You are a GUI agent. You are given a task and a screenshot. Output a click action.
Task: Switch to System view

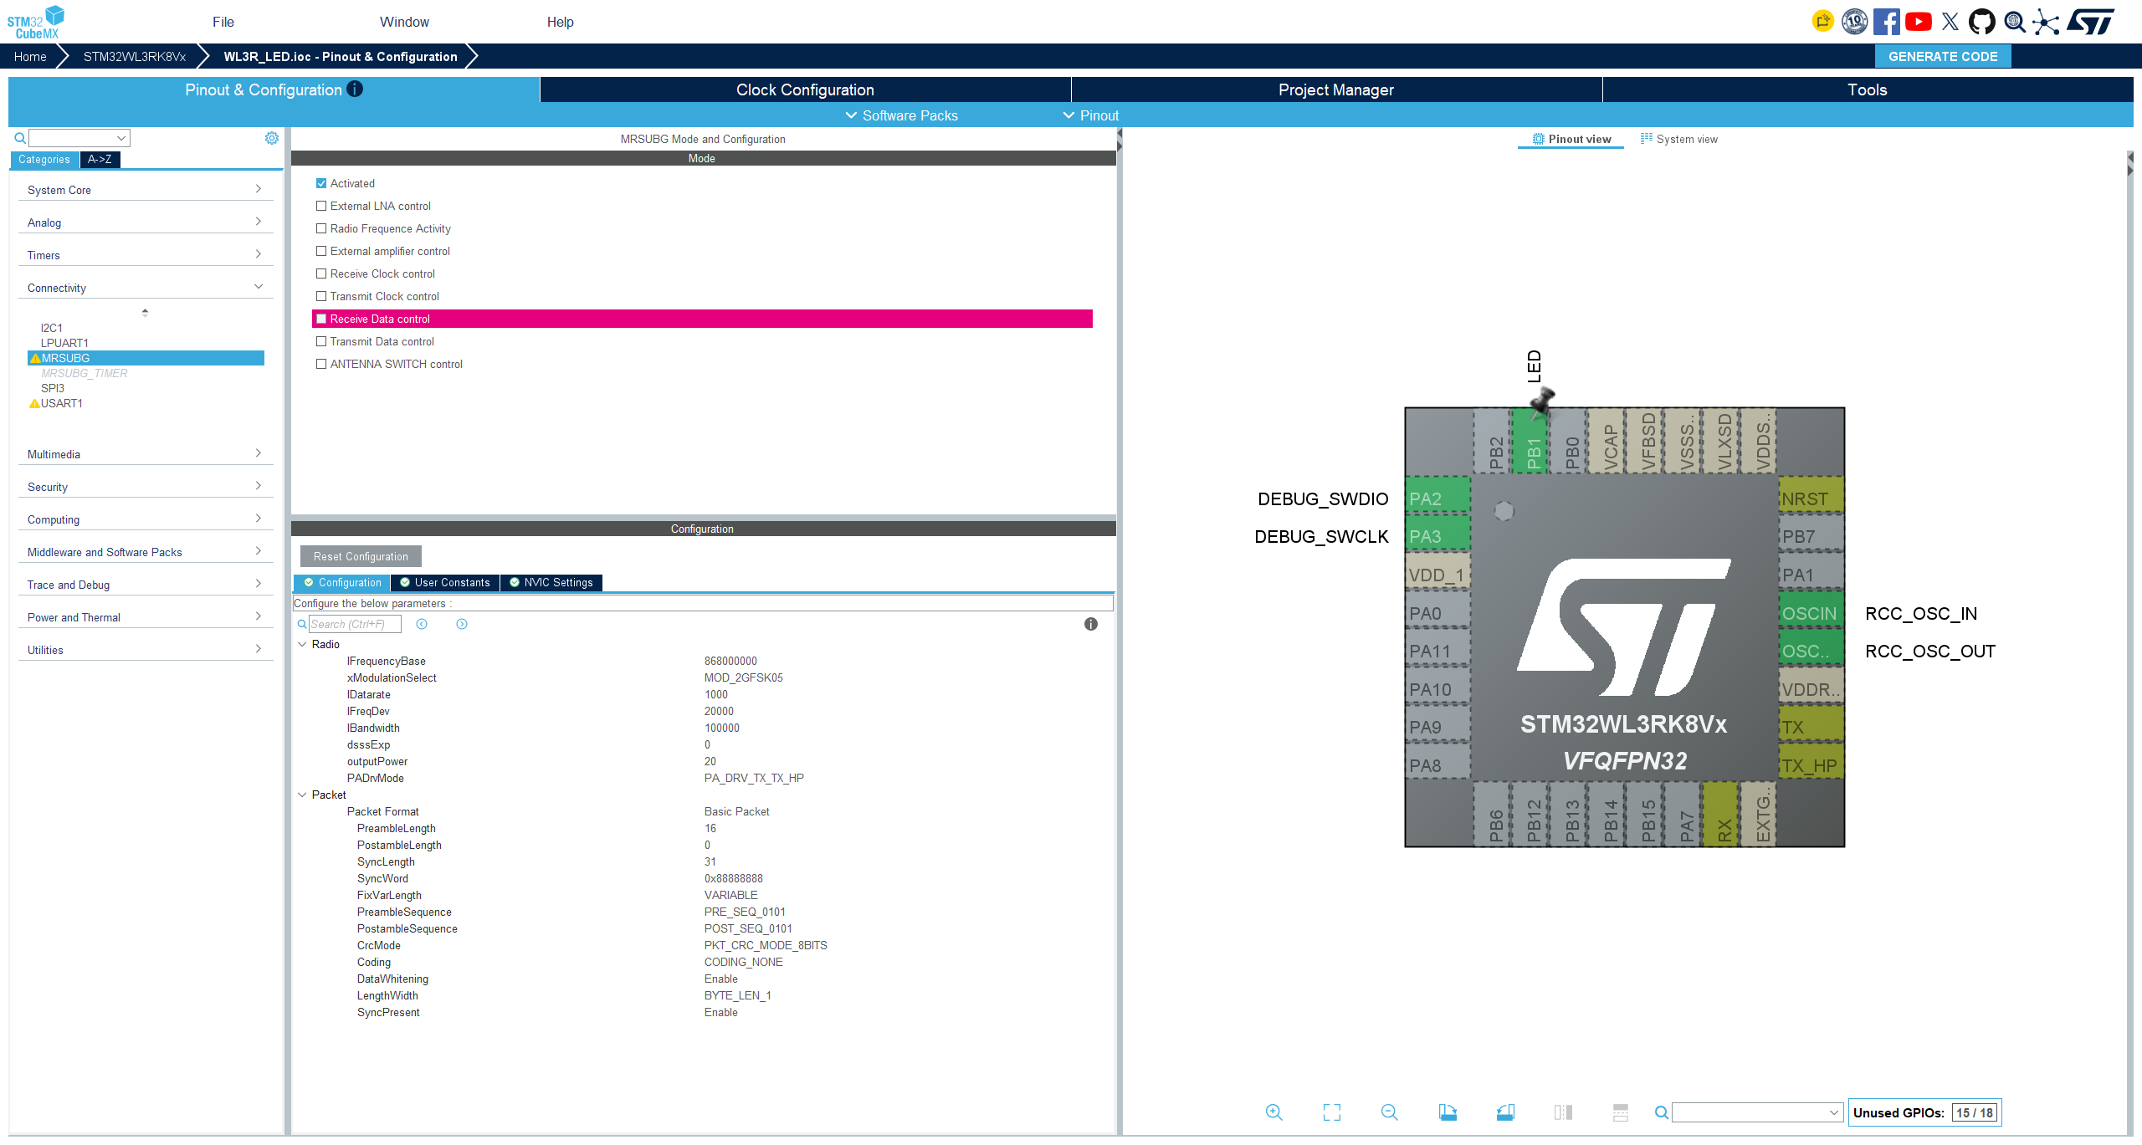click(x=1678, y=139)
